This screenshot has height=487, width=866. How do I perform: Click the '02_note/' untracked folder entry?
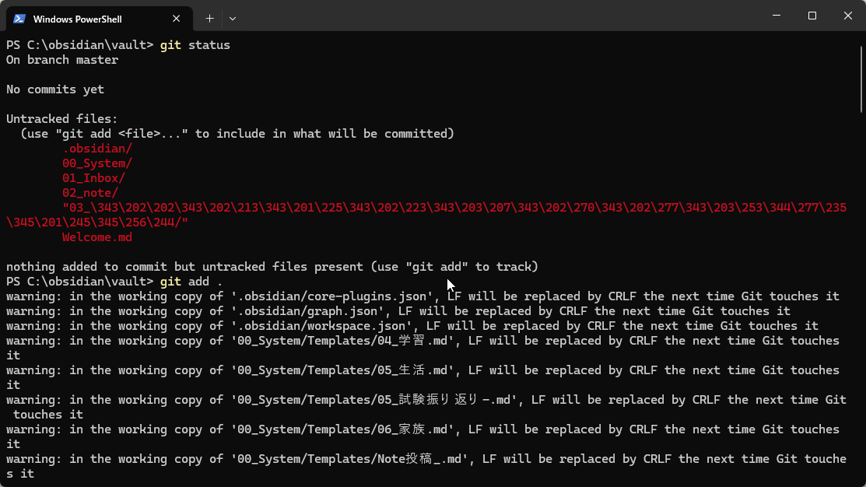[x=90, y=193]
